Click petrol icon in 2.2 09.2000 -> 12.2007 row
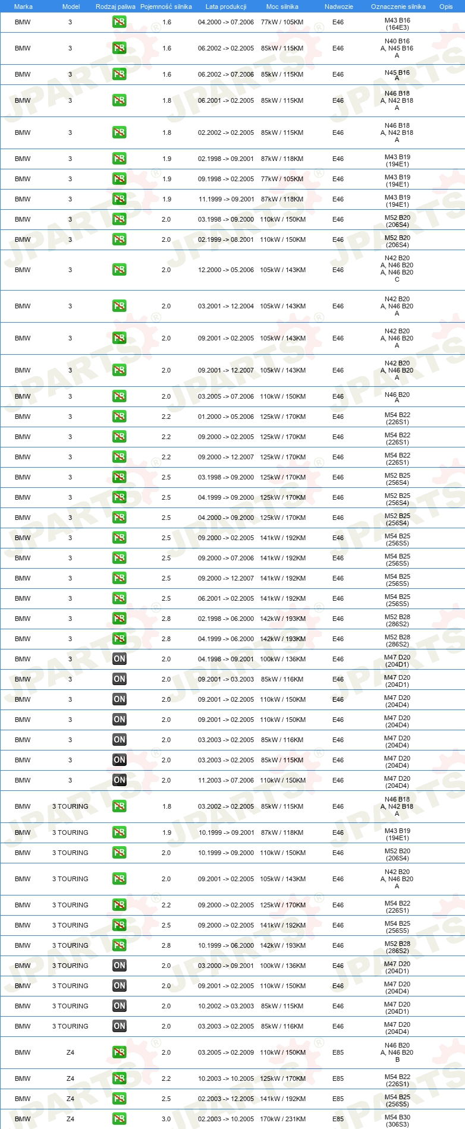This screenshot has height=1129, width=465. point(120,457)
